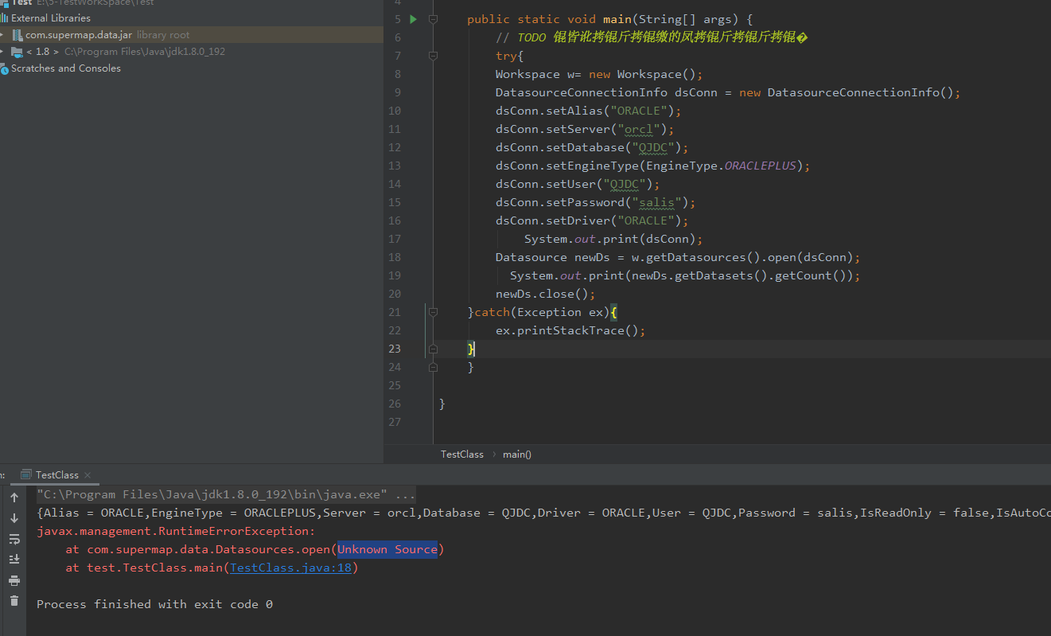Run main via the green gutter arrow
The width and height of the screenshot is (1051, 636).
tap(413, 18)
